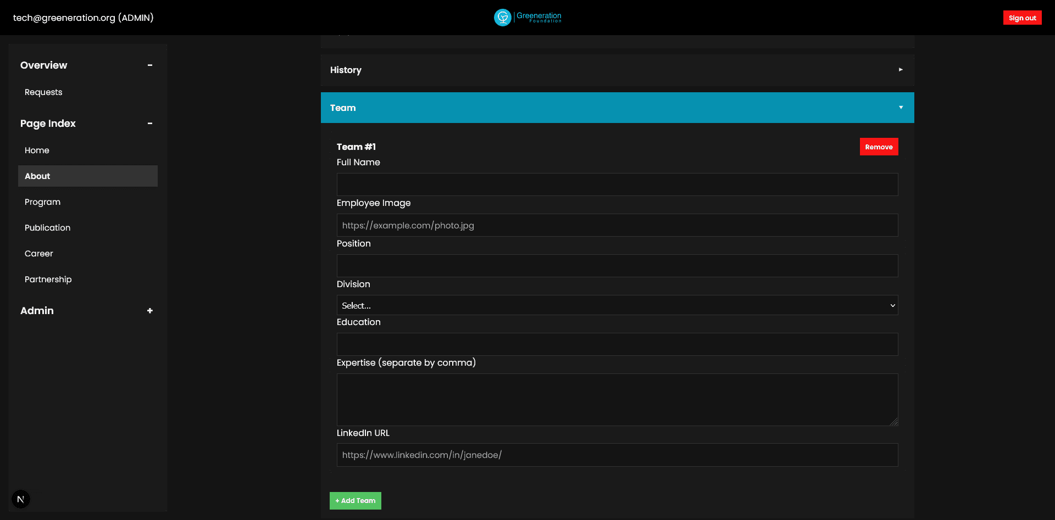Collapse the Overview section minus icon
The image size is (1055, 520).
(149, 65)
